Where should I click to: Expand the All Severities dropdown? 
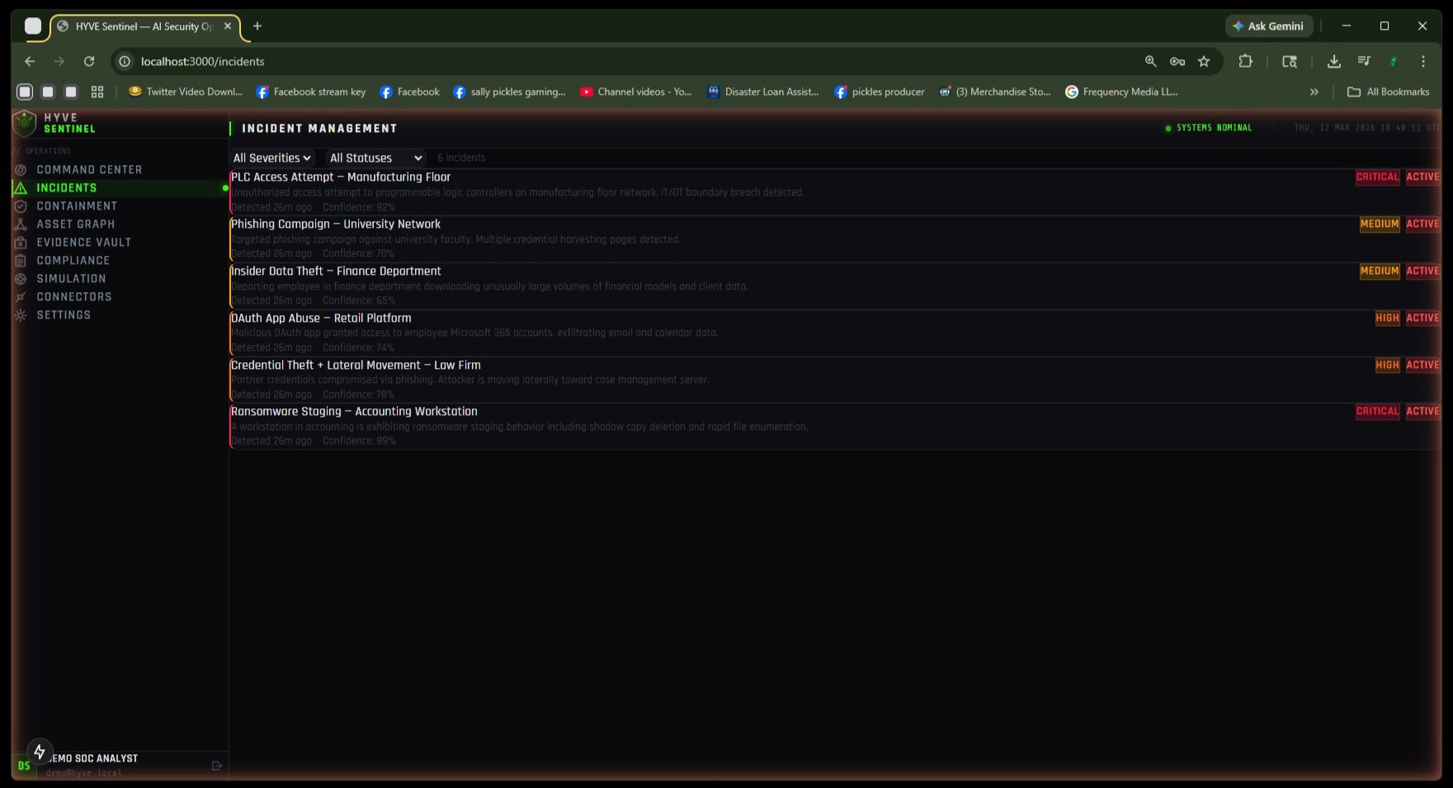tap(271, 158)
